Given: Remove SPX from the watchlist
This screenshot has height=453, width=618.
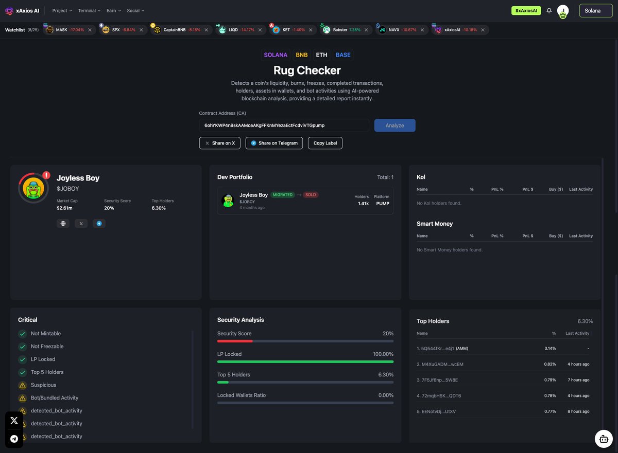Looking at the screenshot, I should pyautogui.click(x=141, y=30).
